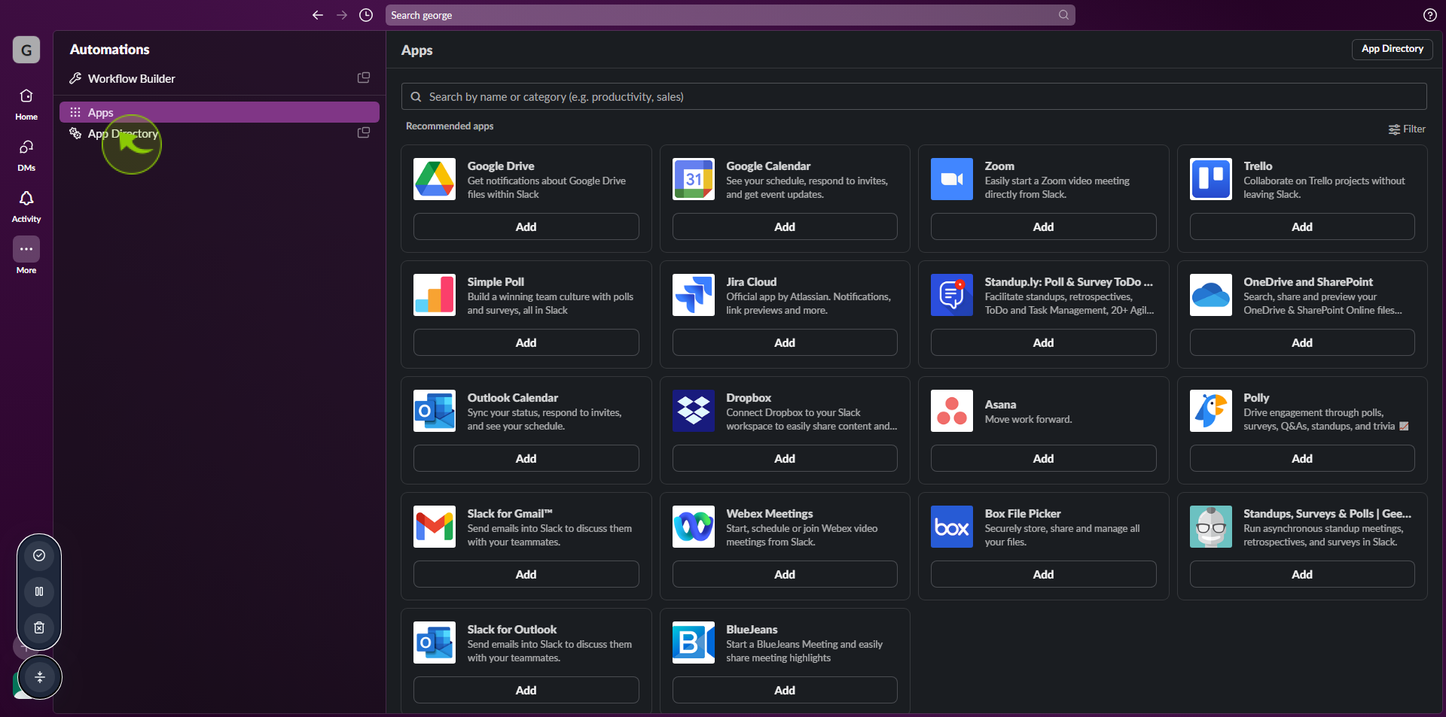Click the Simple Poll app icon
1446x717 pixels.
click(435, 295)
